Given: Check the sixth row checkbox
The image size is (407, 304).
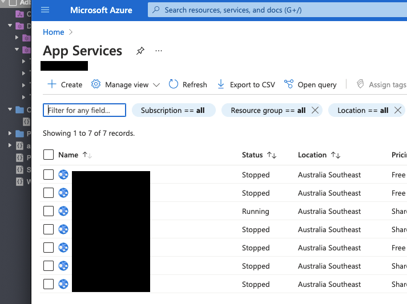Looking at the screenshot, I should 49,266.
